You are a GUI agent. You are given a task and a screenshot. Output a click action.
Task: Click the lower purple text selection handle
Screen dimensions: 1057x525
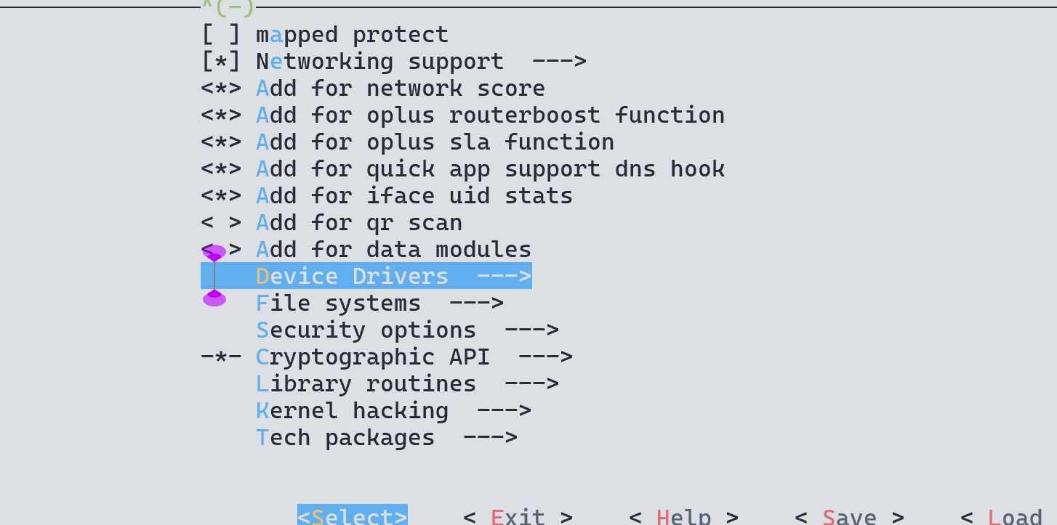pyautogui.click(x=214, y=298)
